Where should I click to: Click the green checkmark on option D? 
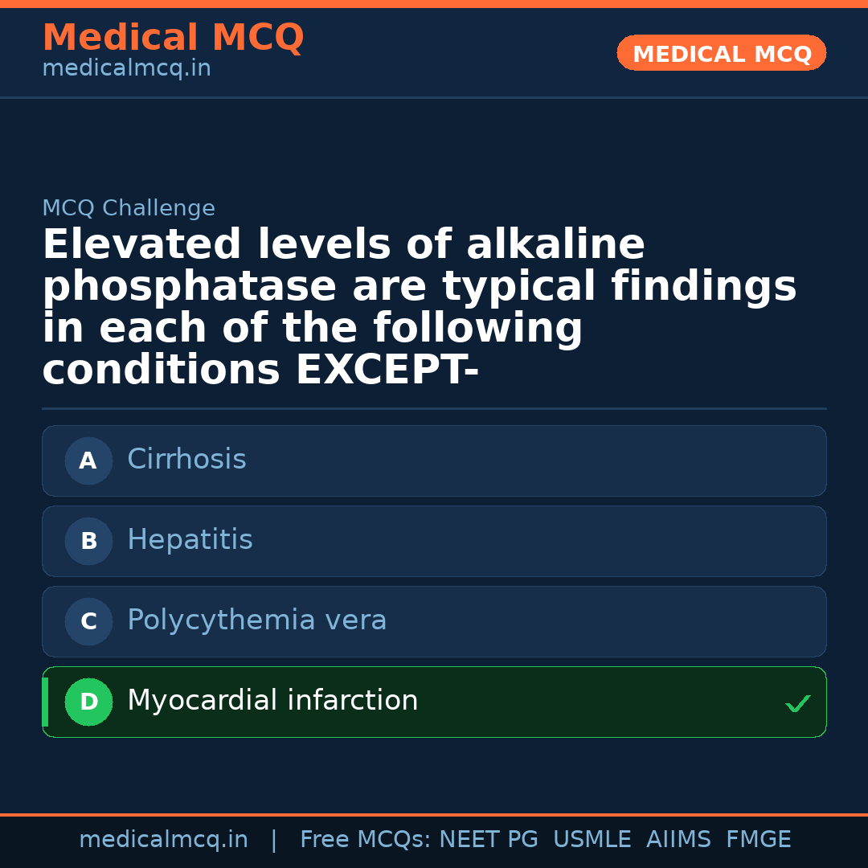797,704
